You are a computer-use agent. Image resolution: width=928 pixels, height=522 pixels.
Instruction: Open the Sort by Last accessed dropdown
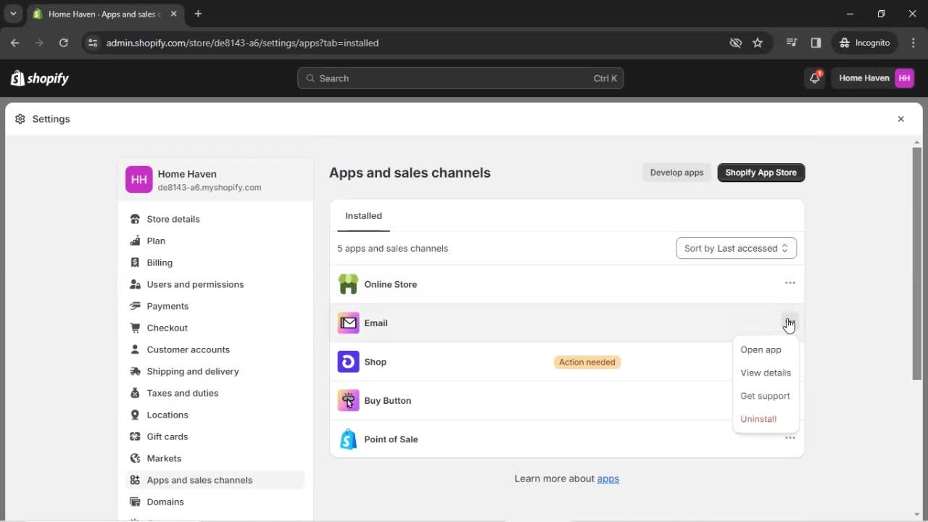[736, 248]
